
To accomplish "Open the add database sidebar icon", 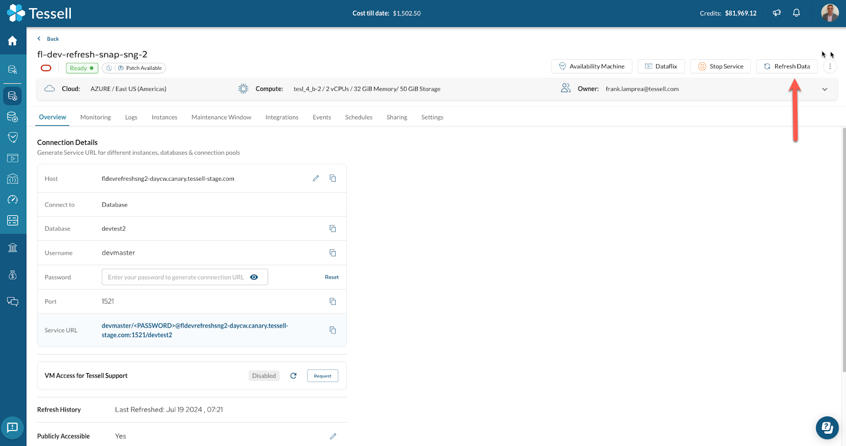I will [x=13, y=117].
